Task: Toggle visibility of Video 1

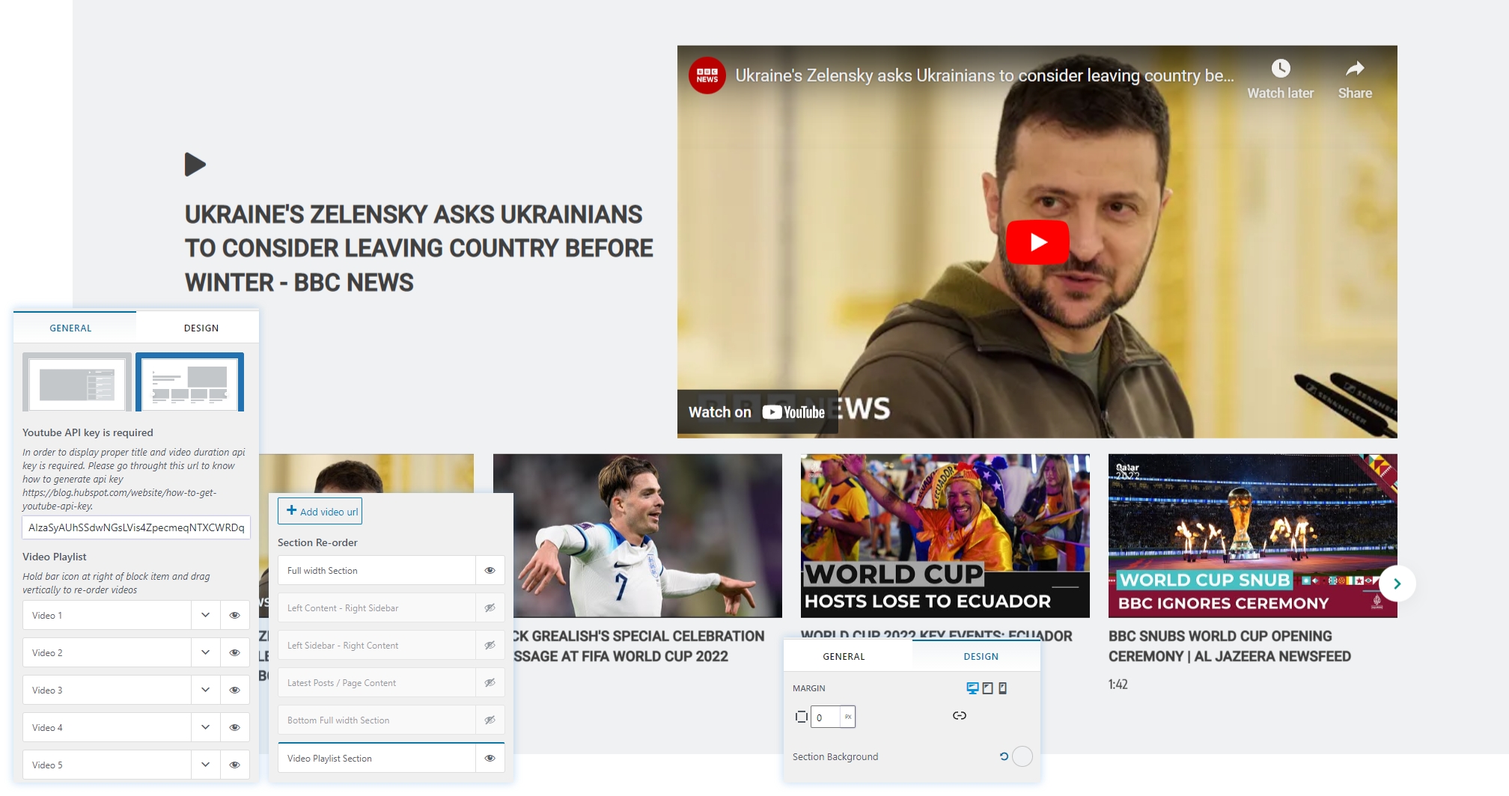Action: (x=234, y=616)
